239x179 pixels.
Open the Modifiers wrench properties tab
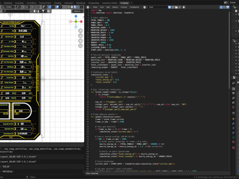(x=234, y=123)
